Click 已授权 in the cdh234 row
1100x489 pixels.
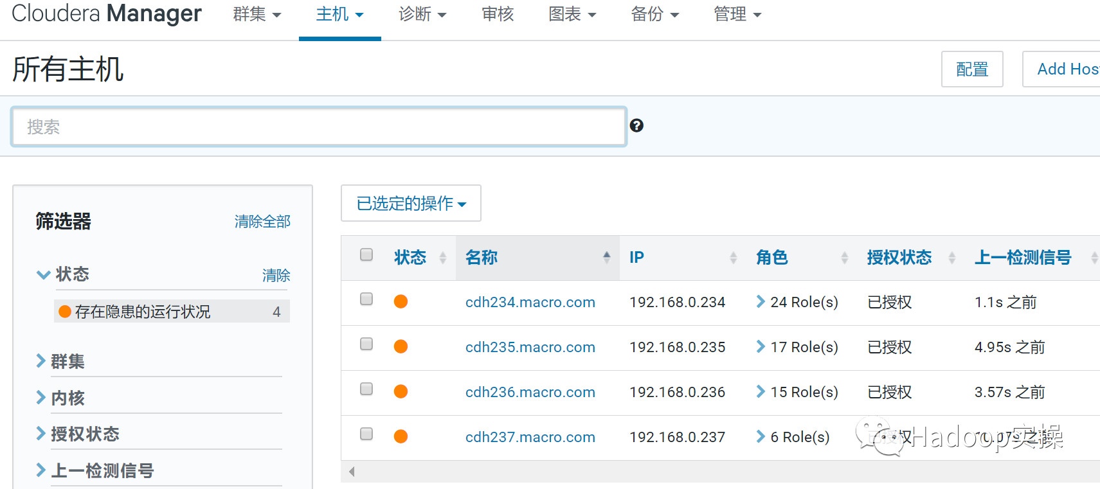pyautogui.click(x=890, y=302)
